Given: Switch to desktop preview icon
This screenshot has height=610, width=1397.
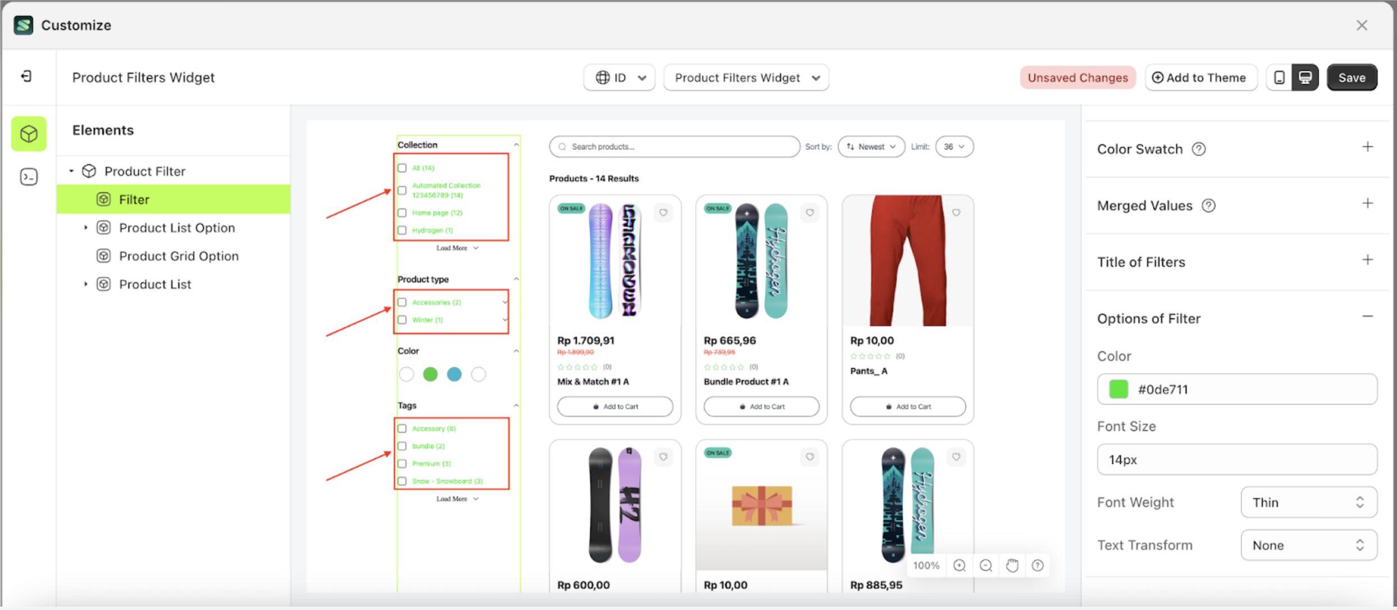Looking at the screenshot, I should coord(1305,78).
